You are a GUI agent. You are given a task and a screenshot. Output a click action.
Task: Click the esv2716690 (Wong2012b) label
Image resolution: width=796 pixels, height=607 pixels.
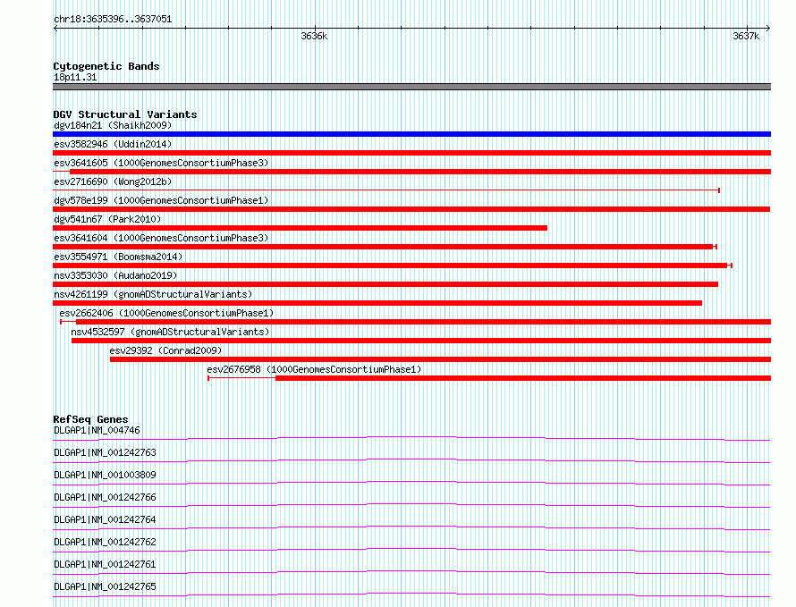tap(113, 181)
